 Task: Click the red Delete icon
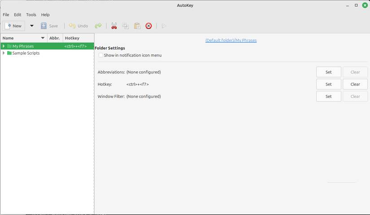pos(149,26)
